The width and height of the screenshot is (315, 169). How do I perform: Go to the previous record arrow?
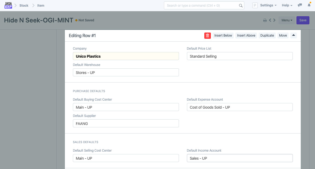tap(270, 20)
